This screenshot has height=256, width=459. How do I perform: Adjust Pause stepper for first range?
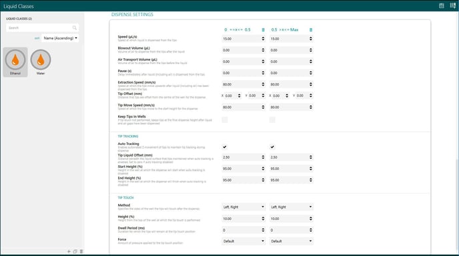tap(263, 73)
